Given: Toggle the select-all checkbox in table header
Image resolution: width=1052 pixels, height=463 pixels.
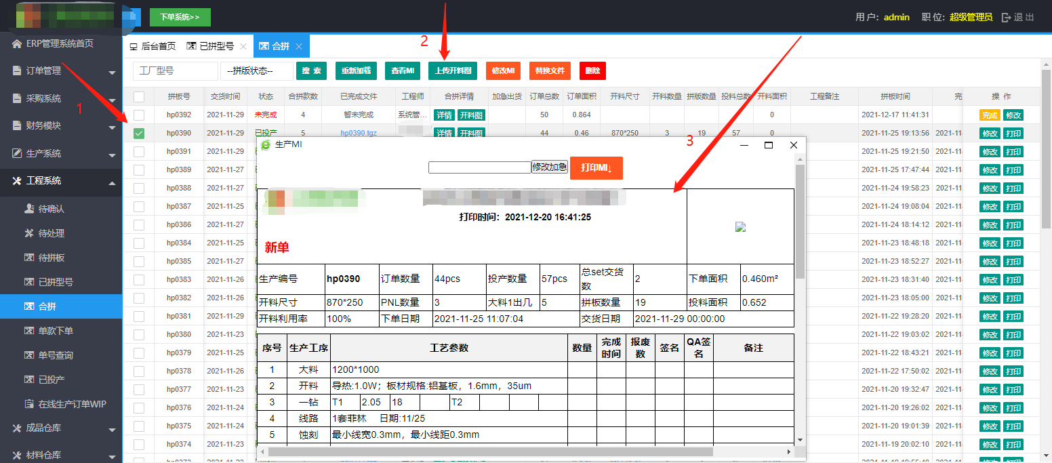Looking at the screenshot, I should (139, 97).
